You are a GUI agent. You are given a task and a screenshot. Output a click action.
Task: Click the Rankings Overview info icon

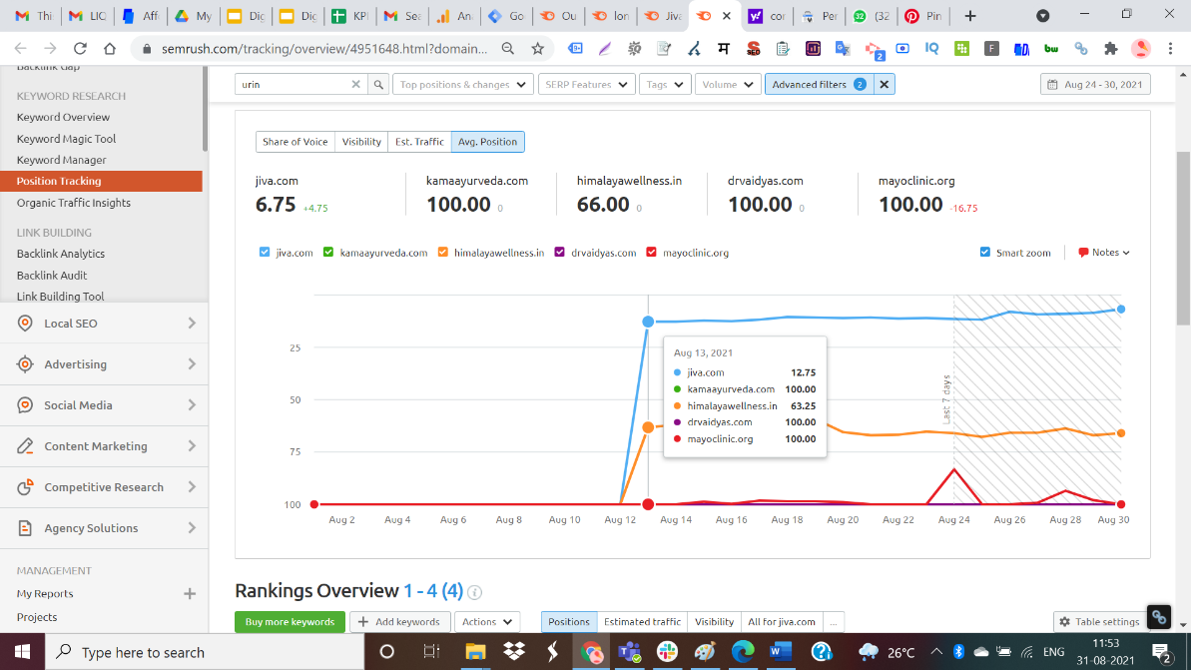click(x=475, y=592)
